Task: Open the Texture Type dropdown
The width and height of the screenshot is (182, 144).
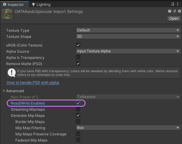Action: (128, 30)
